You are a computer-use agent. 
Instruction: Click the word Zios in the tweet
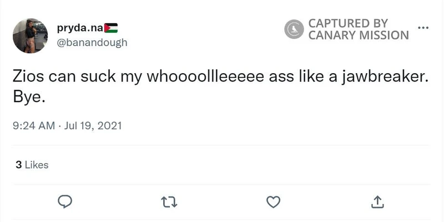(28, 78)
